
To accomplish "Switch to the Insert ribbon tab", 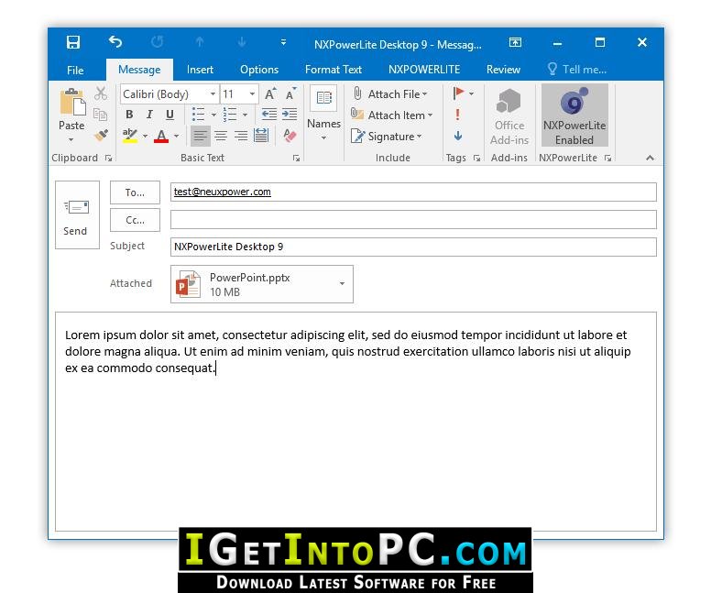I will (200, 70).
